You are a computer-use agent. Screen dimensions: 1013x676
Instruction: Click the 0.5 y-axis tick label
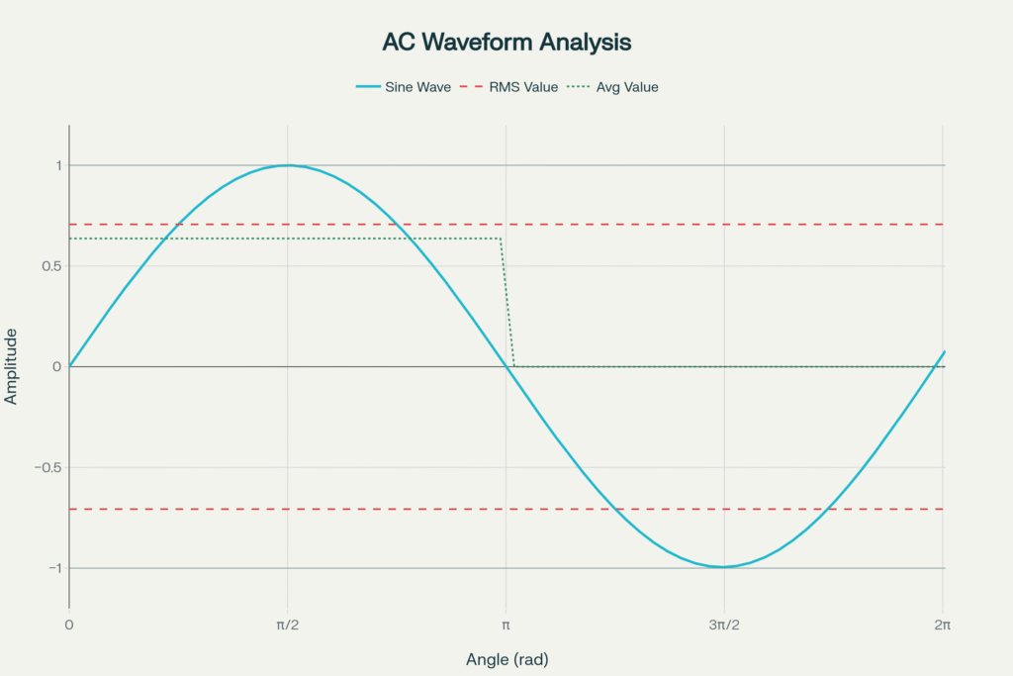(x=51, y=266)
